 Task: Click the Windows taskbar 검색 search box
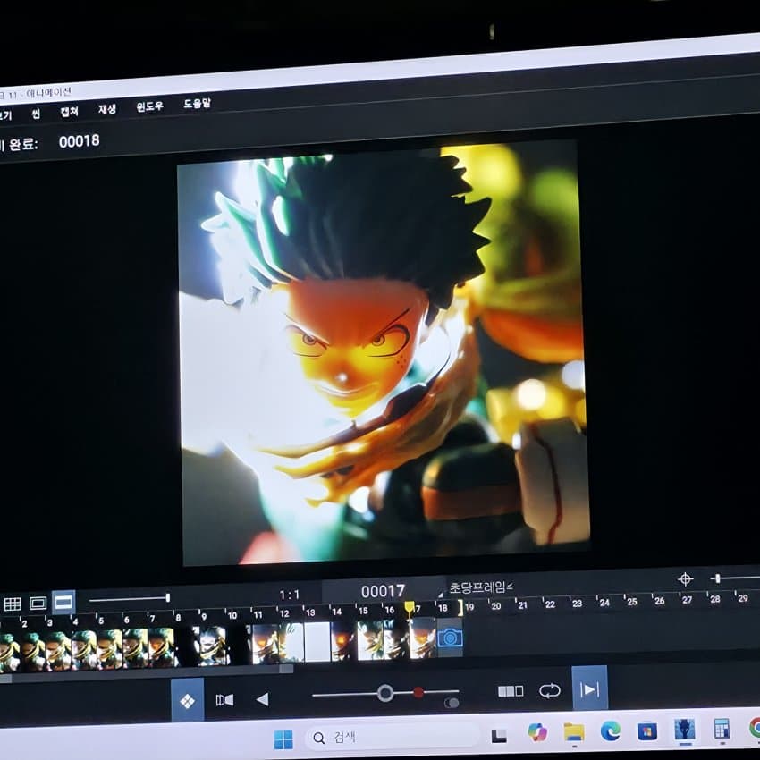(392, 737)
